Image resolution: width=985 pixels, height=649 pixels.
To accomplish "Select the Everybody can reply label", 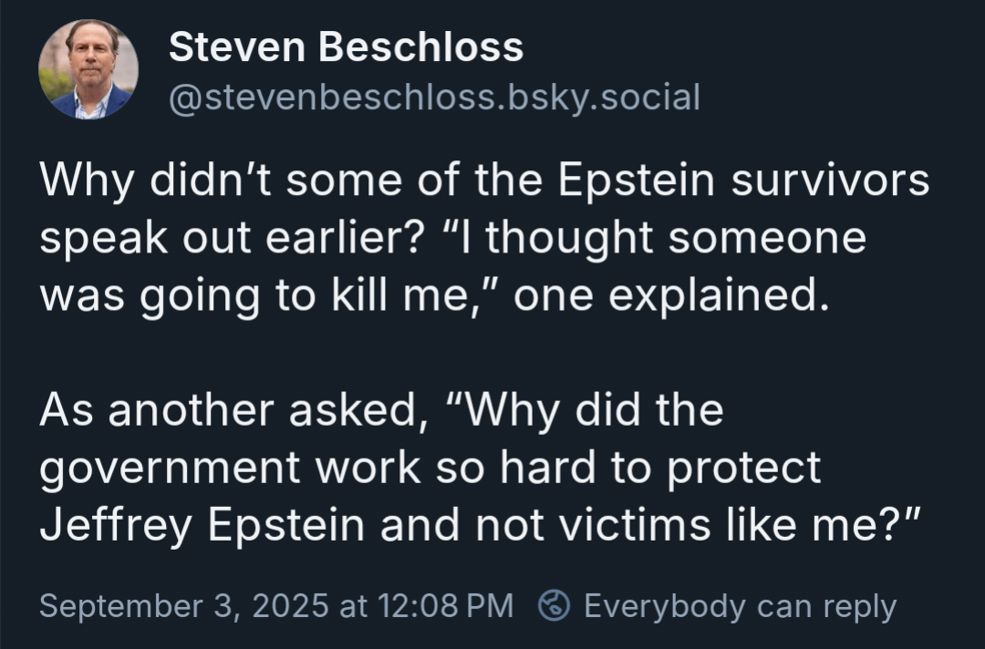I will (740, 606).
